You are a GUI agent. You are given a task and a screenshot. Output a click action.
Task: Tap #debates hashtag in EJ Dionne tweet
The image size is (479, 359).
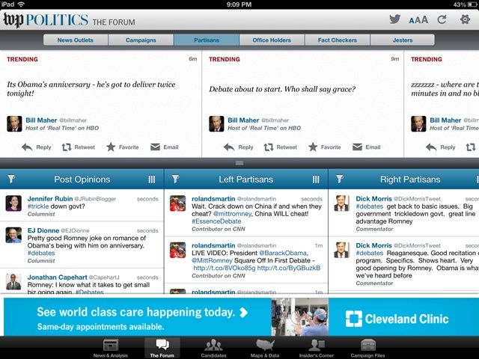(x=41, y=253)
